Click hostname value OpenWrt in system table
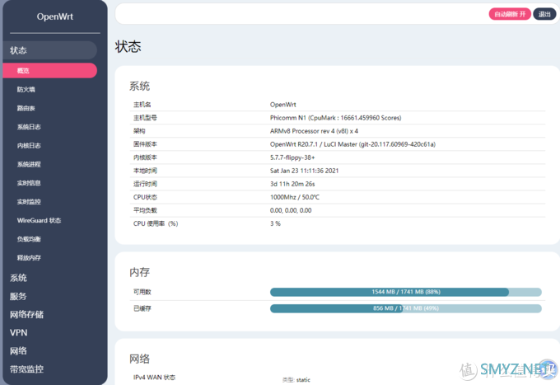The image size is (560, 385). 282,105
